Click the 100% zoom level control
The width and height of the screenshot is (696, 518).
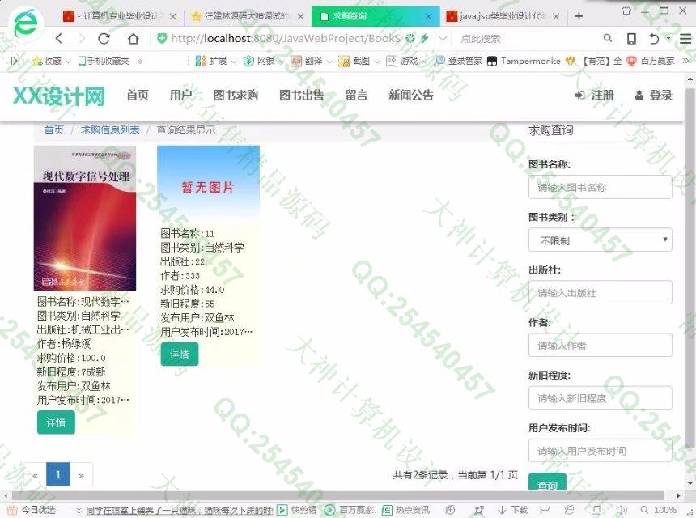tap(659, 510)
